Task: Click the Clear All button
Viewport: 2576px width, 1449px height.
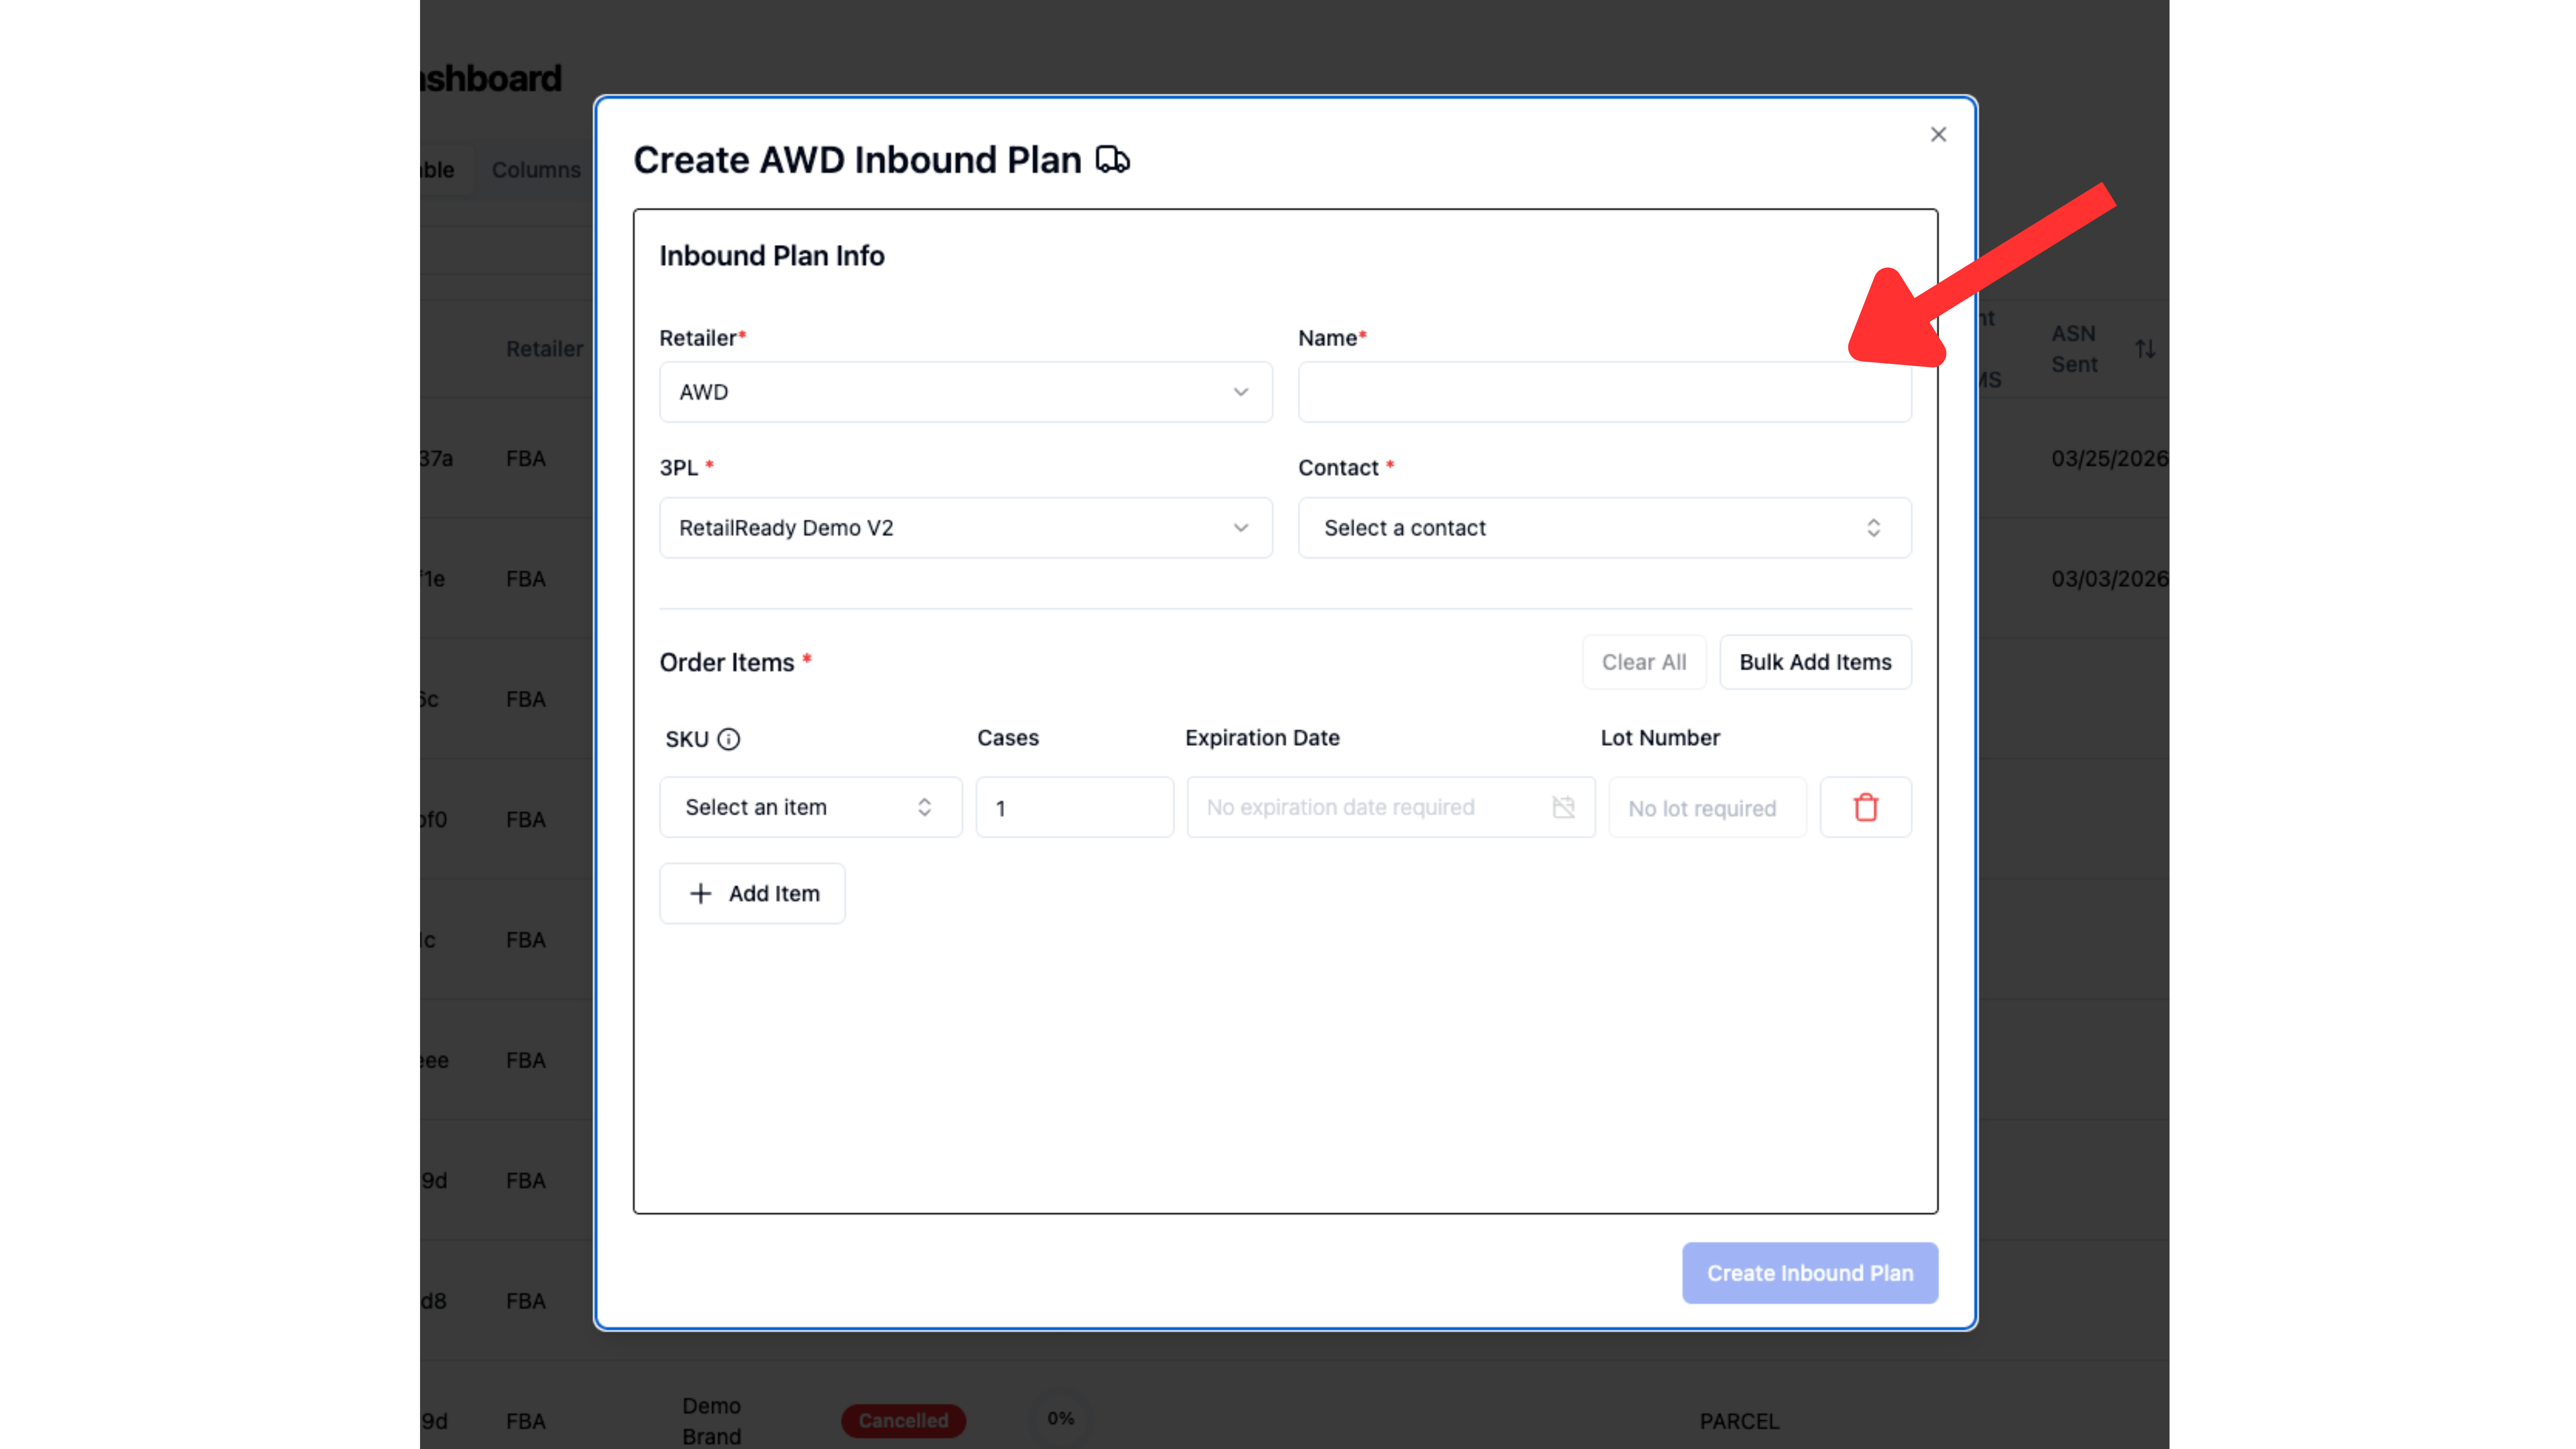Action: (x=1644, y=662)
